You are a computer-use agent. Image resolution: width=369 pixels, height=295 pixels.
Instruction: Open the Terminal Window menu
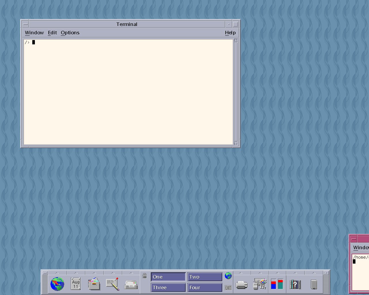(34, 33)
